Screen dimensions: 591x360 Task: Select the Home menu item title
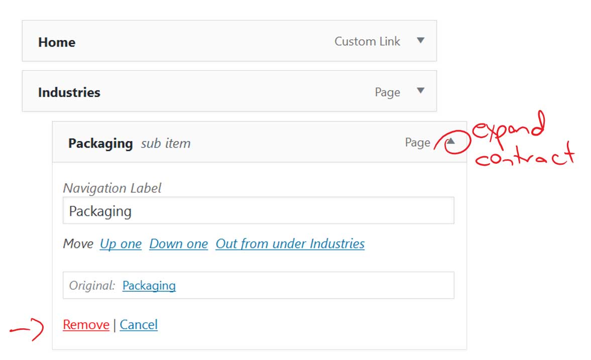coord(57,42)
